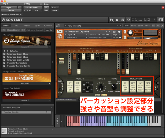The image size is (165, 138).
Task: Click the LOWER manual button
Action: 61,59
